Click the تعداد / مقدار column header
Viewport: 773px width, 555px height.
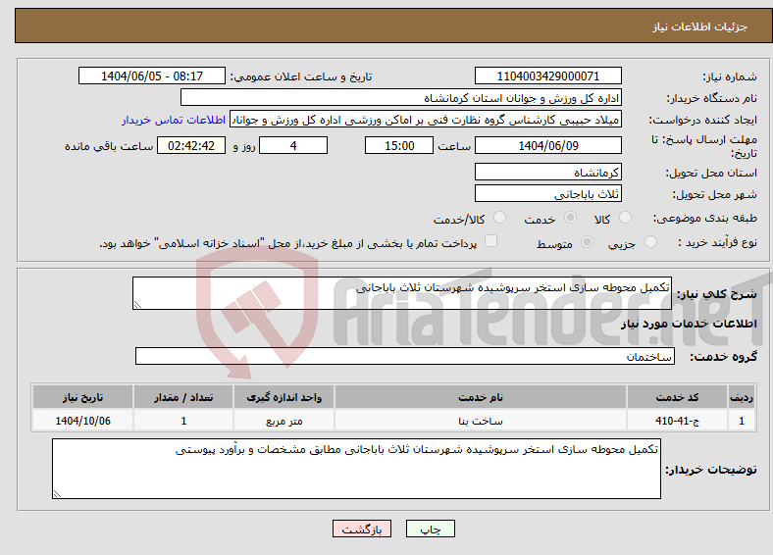183,397
